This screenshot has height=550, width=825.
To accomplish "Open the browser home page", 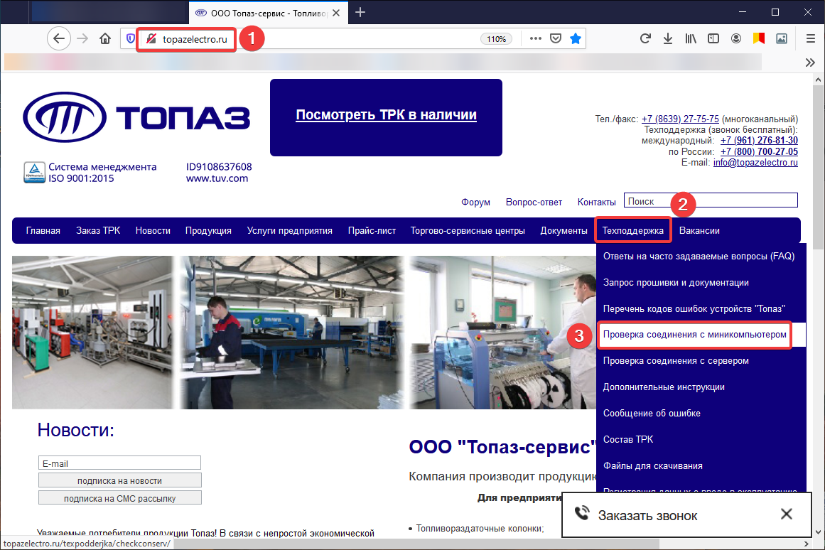I will pyautogui.click(x=105, y=38).
